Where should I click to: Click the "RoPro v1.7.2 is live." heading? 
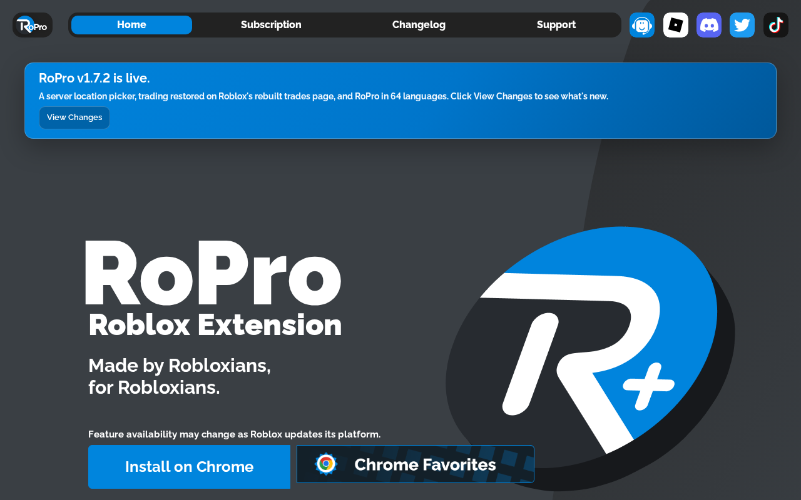[x=94, y=78]
